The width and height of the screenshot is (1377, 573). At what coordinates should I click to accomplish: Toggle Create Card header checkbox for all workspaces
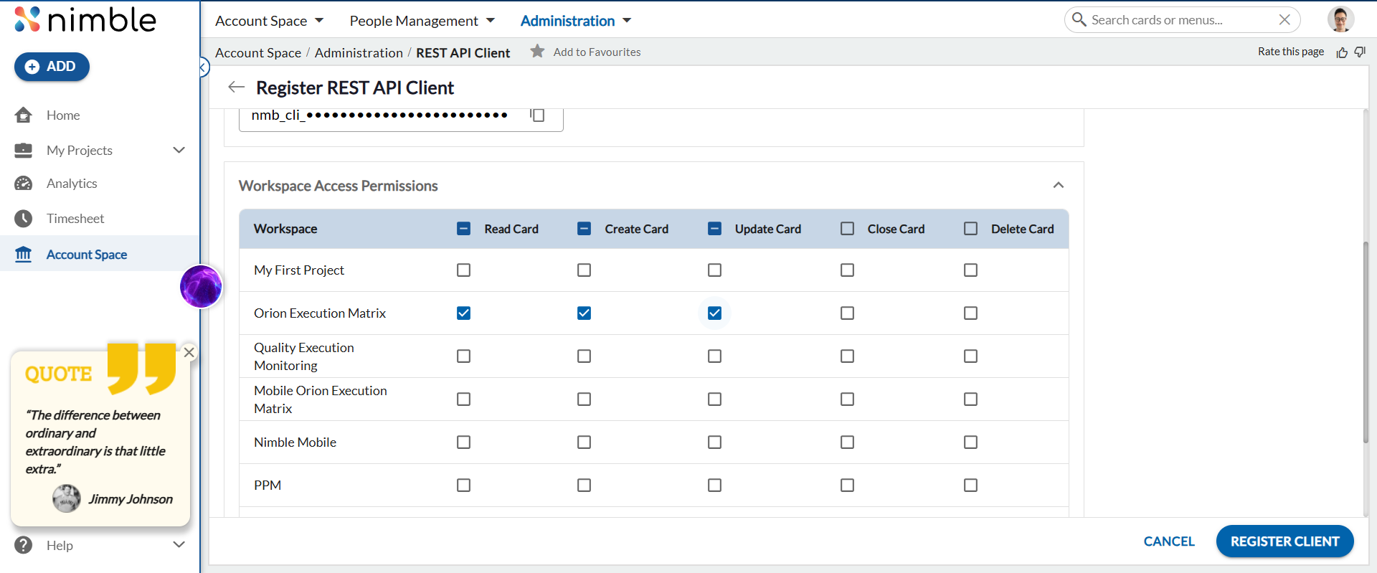(584, 229)
